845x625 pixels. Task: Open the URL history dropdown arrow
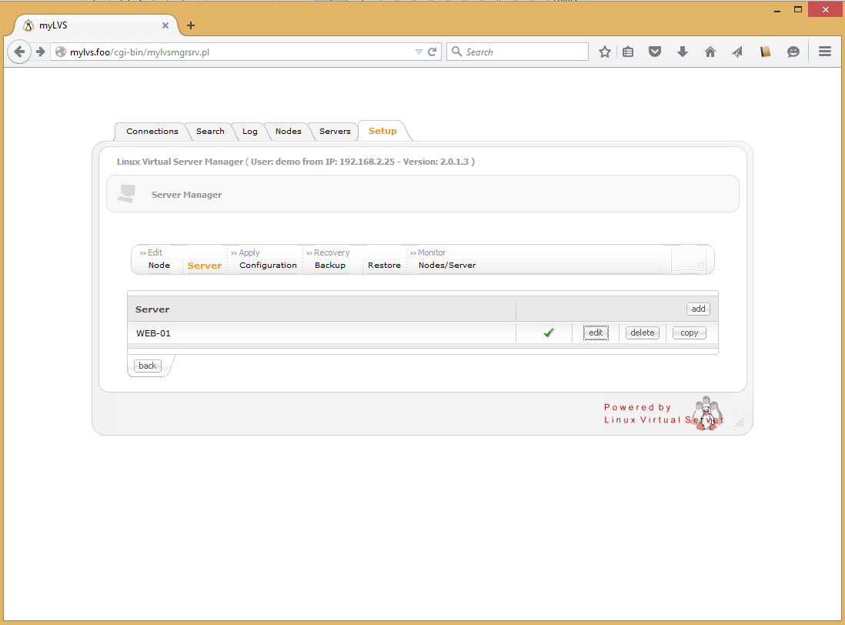coord(419,52)
